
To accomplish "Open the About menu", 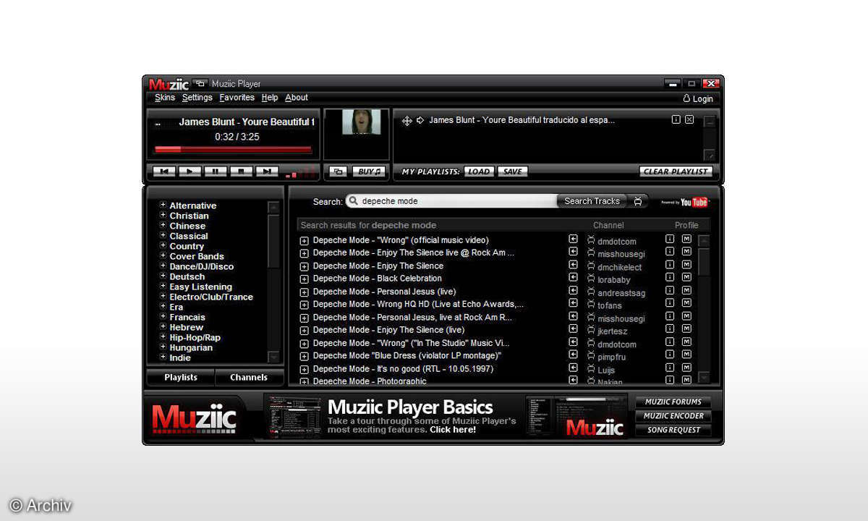I will [x=297, y=98].
